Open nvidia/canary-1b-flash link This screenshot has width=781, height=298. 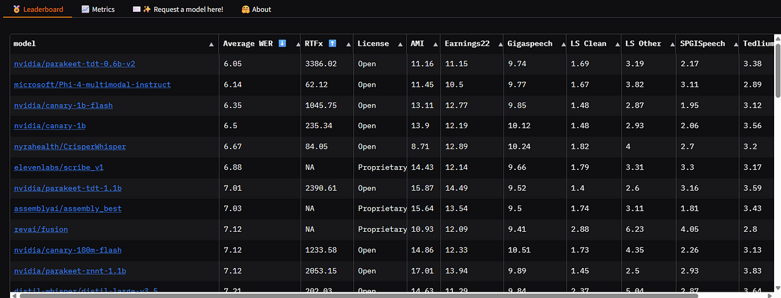[x=63, y=106]
